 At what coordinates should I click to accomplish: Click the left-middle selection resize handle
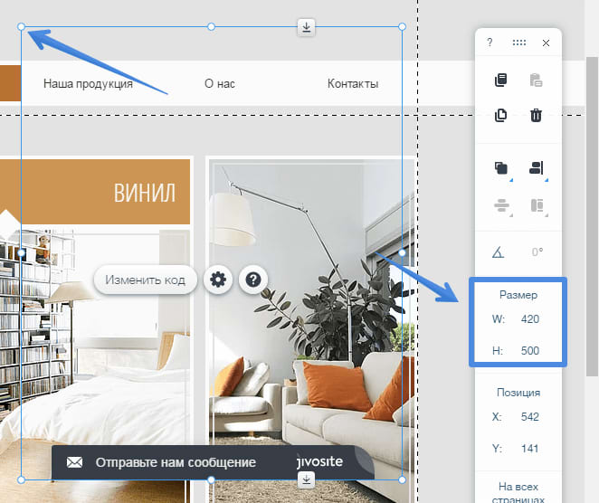(x=21, y=252)
